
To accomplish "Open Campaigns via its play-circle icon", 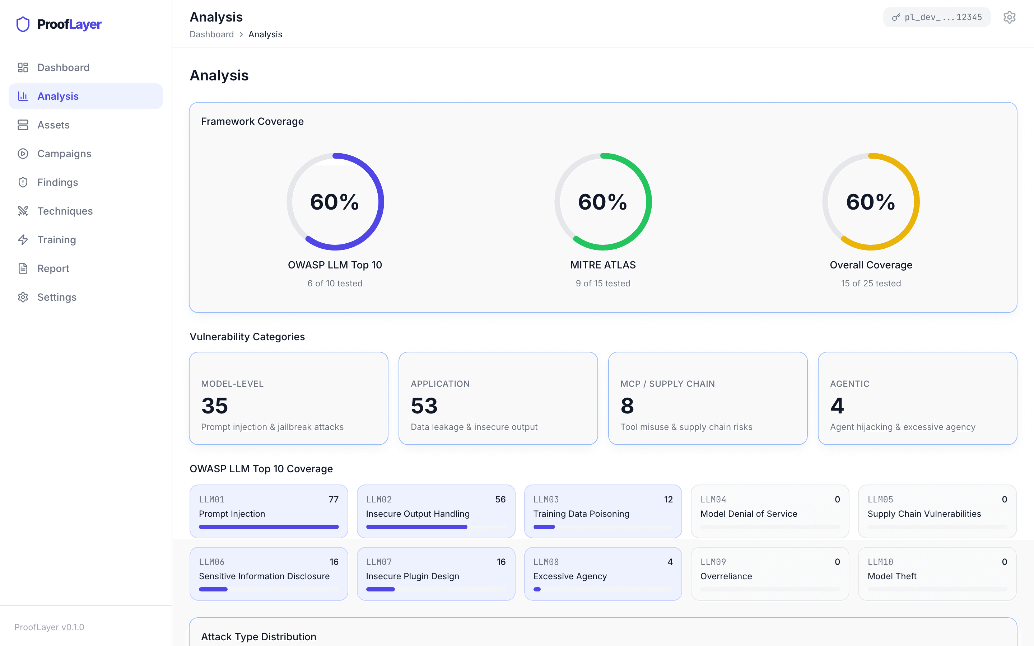I will pyautogui.click(x=23, y=153).
